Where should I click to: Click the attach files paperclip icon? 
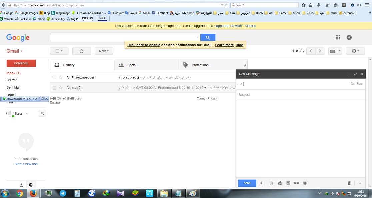point(271,183)
